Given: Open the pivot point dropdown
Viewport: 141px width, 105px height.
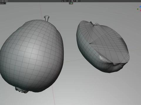Looking at the screenshot, I should coord(70,1).
